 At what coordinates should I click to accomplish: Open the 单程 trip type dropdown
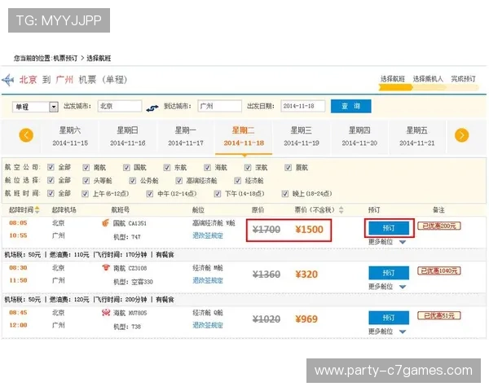coord(35,107)
